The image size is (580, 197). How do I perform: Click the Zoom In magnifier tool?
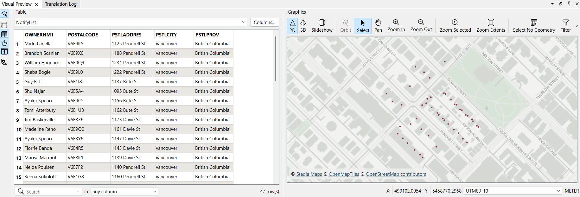[x=396, y=26]
